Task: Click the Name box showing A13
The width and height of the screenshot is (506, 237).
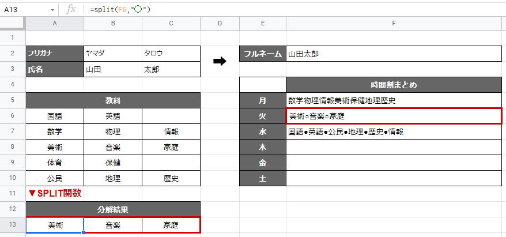Action: tap(26, 10)
